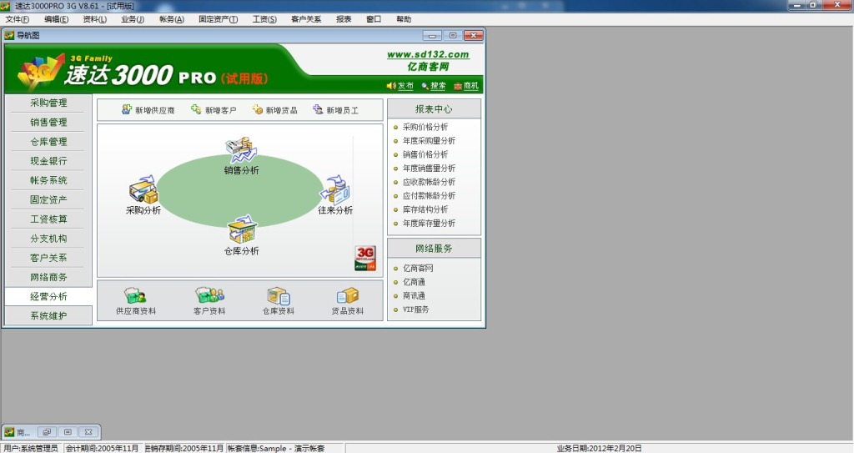Click 用户:系统管理员 in status bar
This screenshot has height=453, width=854.
pyautogui.click(x=31, y=448)
